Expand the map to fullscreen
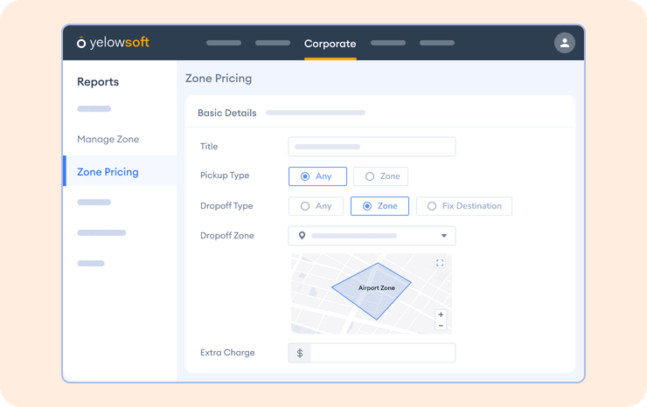This screenshot has height=407, width=647. click(440, 263)
